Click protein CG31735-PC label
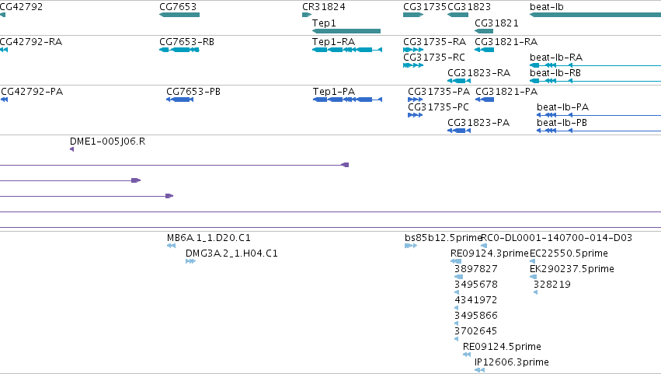 click(438, 107)
